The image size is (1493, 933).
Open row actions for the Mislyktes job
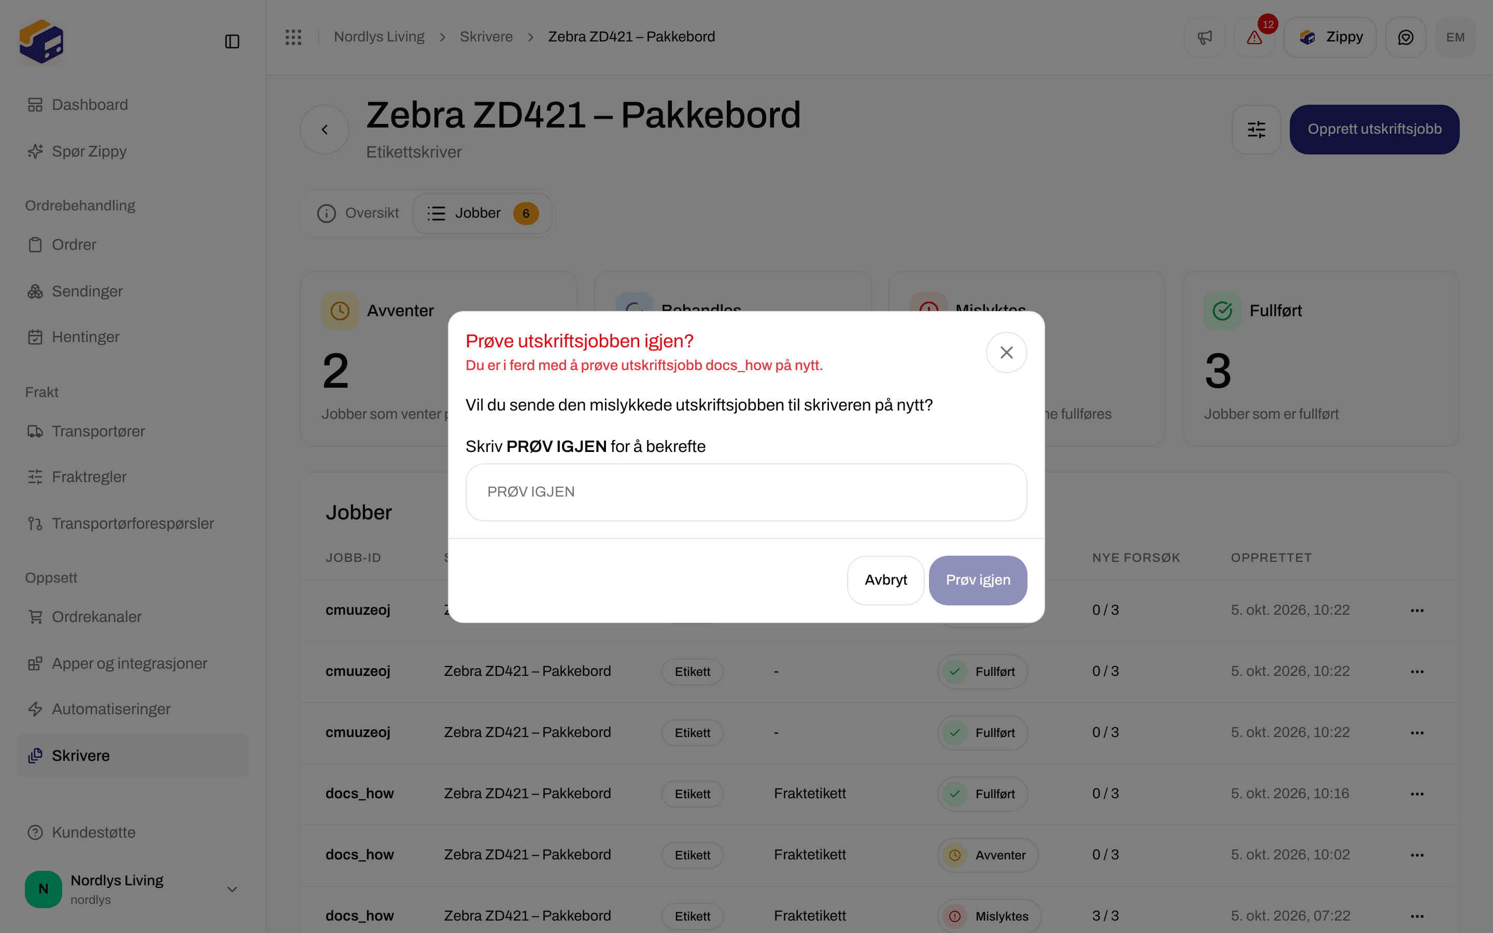pyautogui.click(x=1416, y=916)
